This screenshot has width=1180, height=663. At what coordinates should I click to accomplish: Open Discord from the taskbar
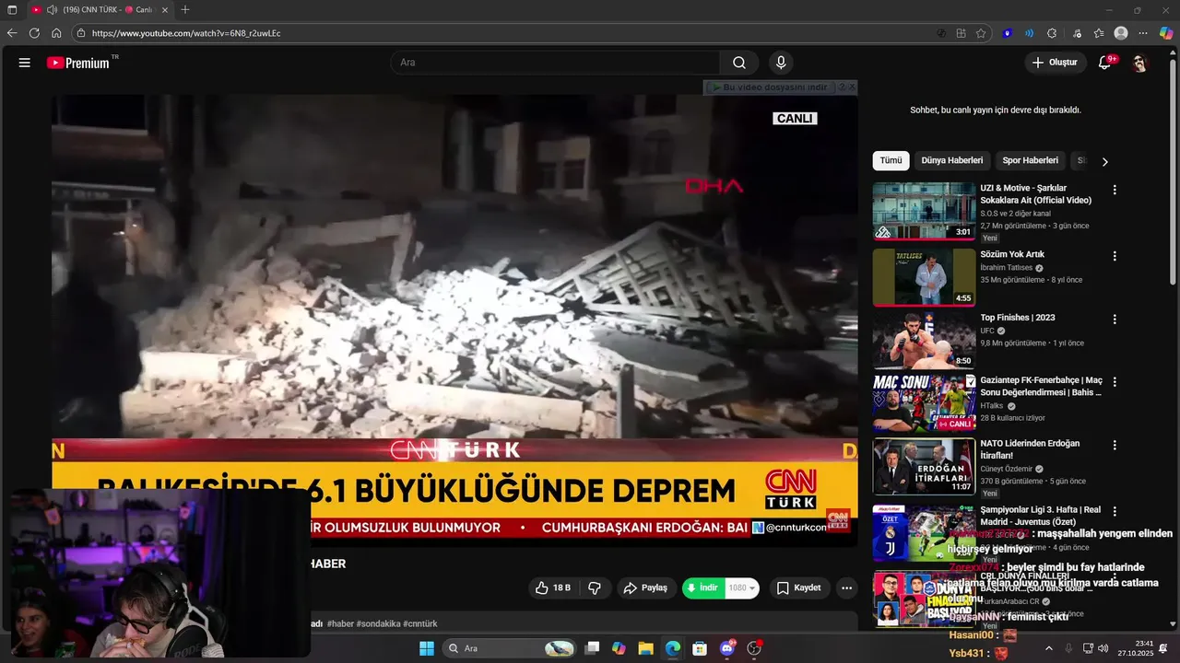[727, 648]
